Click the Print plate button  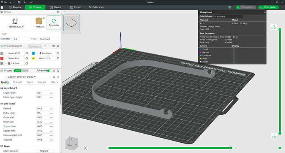(270, 7)
